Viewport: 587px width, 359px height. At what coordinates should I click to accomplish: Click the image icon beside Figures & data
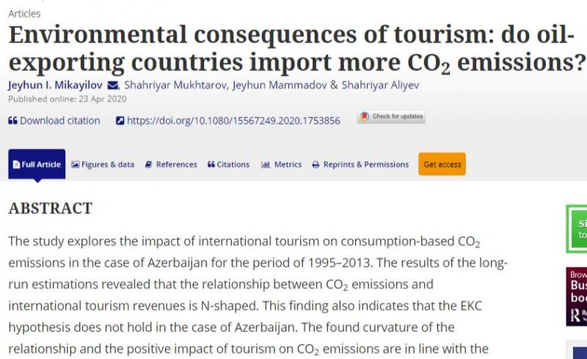[x=76, y=165]
